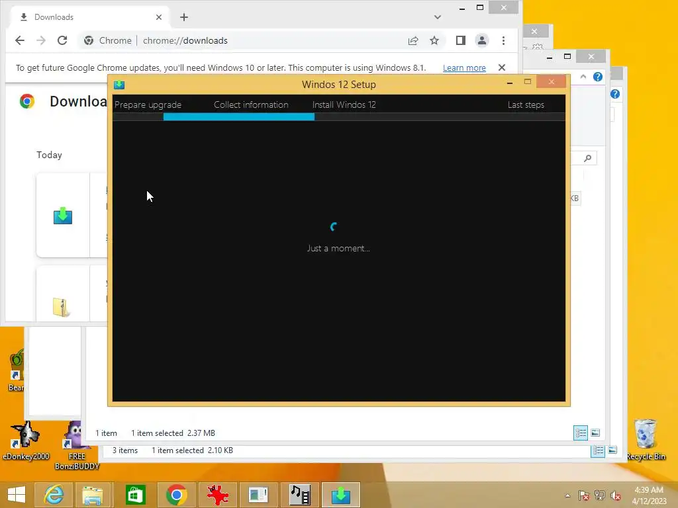
Task: Click the Explorer search magnifier icon
Action: pos(588,158)
